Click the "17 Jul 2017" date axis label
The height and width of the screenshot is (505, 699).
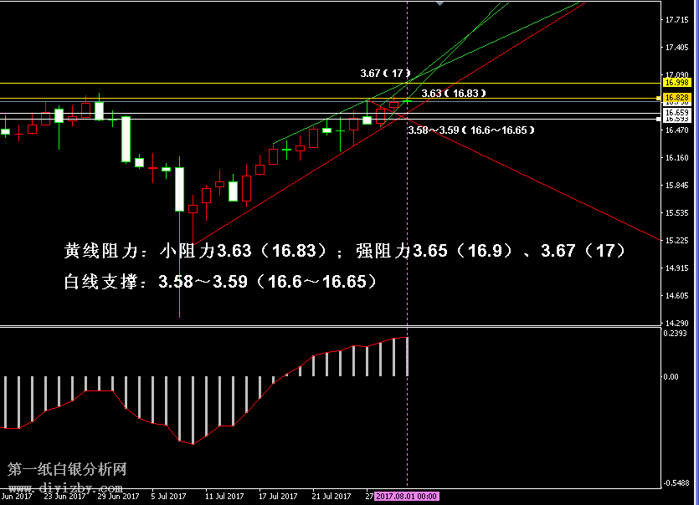tap(278, 497)
